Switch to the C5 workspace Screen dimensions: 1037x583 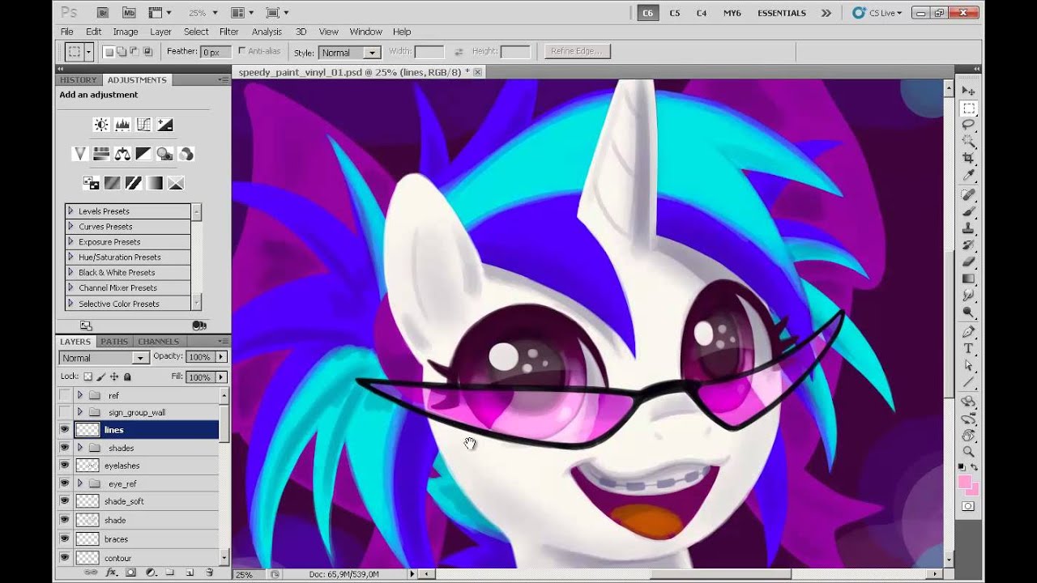(x=675, y=13)
